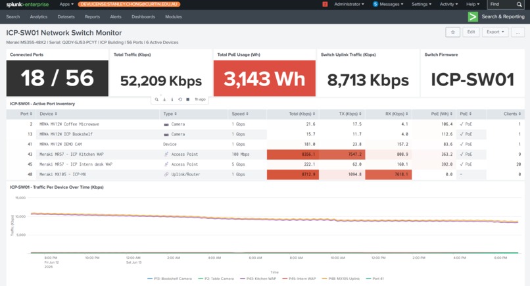Go to the Alerts tab
Viewport: 530px width, 286px height.
[116, 16]
